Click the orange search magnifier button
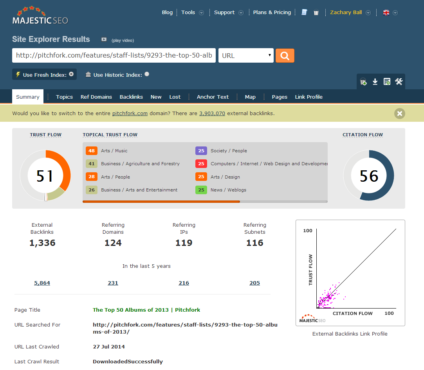The width and height of the screenshot is (424, 370). pyautogui.click(x=285, y=56)
